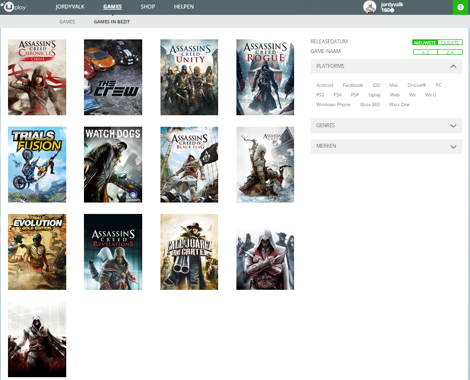Sort release date by OUDSTE

450,43
